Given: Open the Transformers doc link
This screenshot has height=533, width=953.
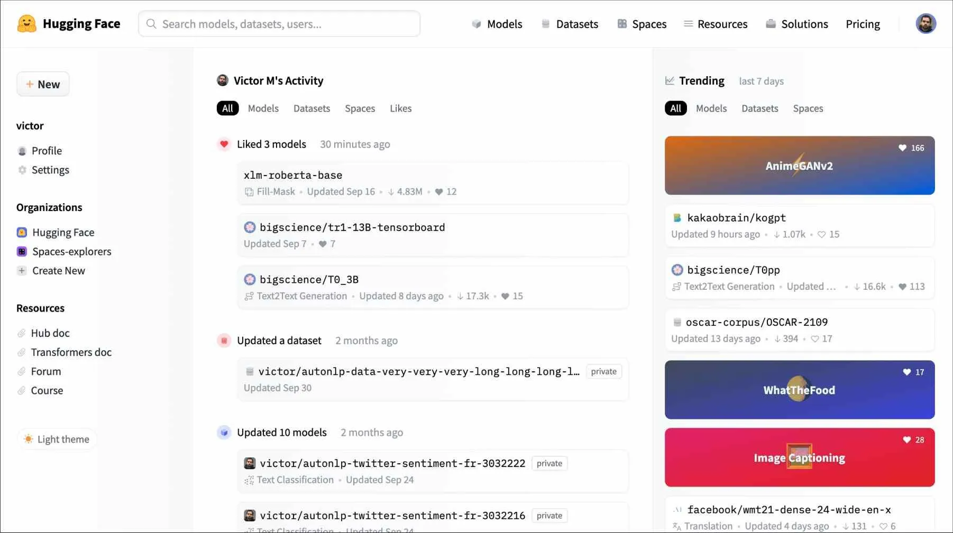Looking at the screenshot, I should 71,352.
